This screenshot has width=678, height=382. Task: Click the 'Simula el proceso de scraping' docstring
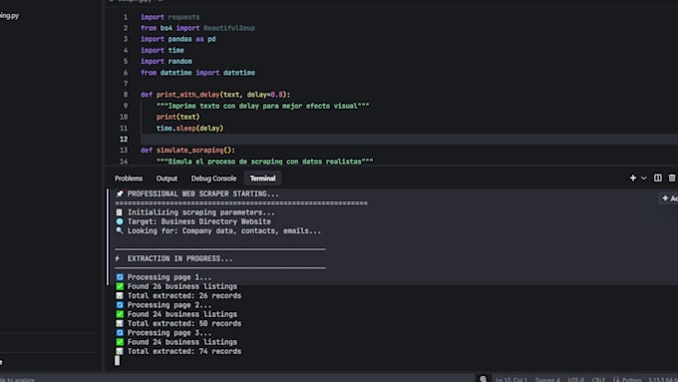264,162
